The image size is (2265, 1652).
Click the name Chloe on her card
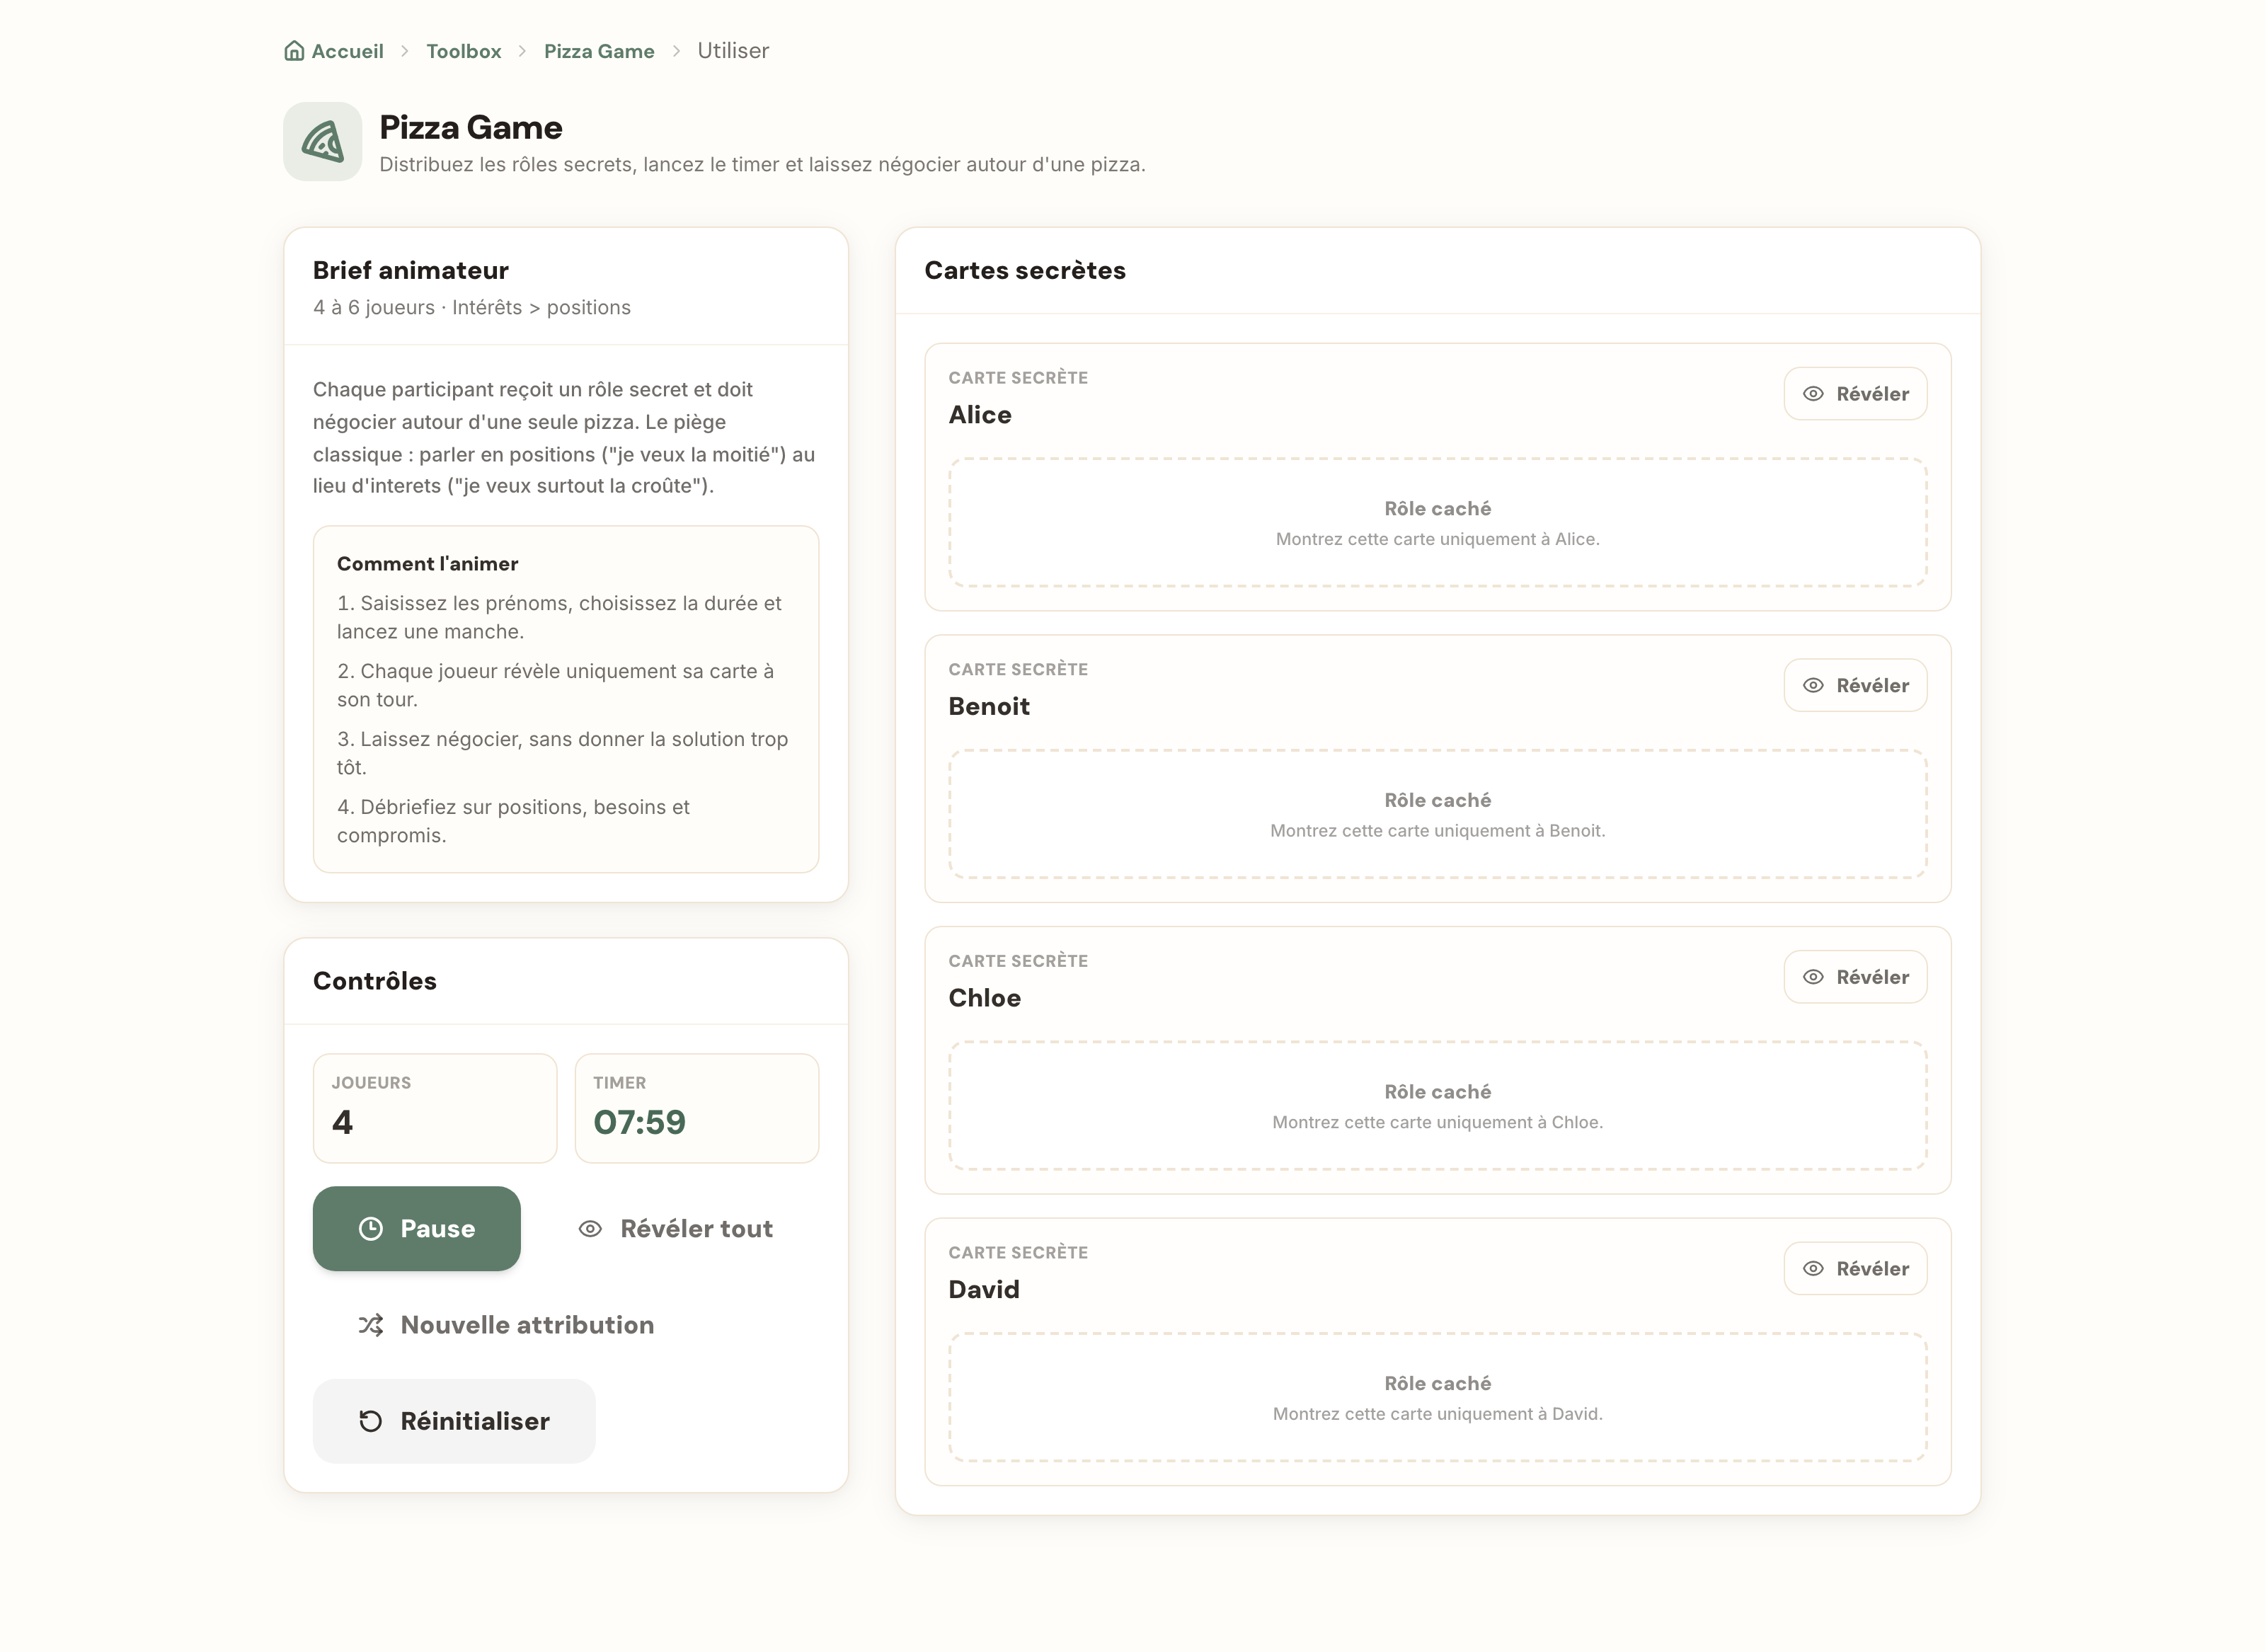pos(985,998)
